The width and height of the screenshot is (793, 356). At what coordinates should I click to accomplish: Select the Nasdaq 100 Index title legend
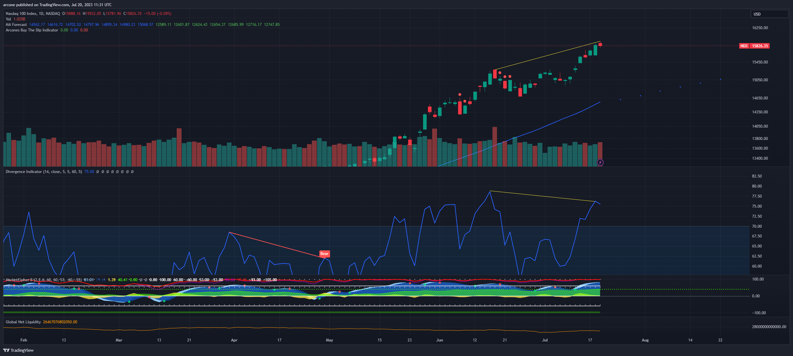click(x=33, y=14)
